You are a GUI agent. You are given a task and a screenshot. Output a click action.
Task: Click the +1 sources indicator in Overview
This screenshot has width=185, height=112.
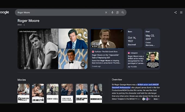(x=149, y=99)
